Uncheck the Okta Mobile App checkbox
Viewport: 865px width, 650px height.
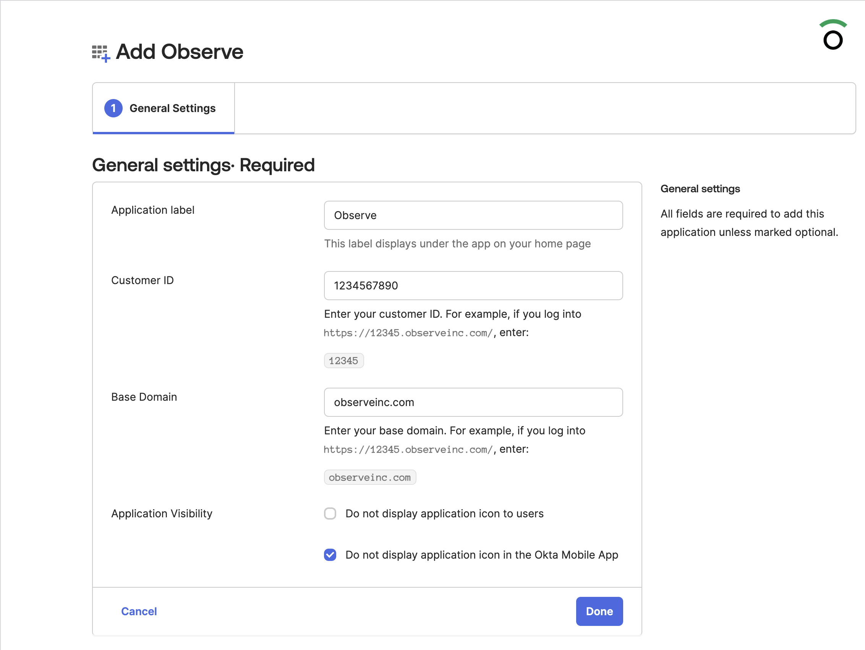click(330, 554)
